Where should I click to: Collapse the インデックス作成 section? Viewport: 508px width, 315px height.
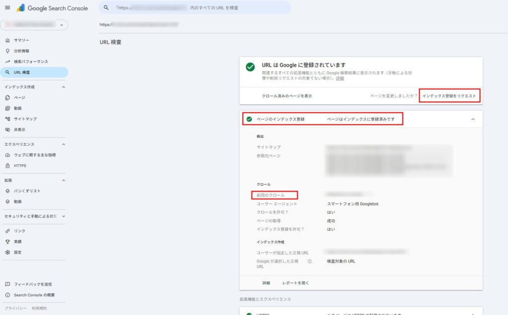click(x=63, y=87)
